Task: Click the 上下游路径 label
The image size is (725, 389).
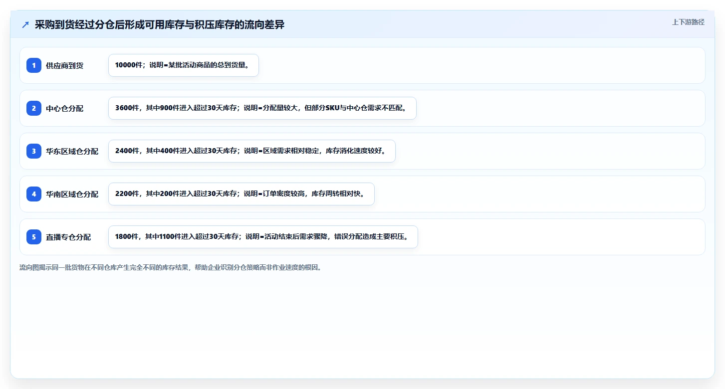Action: (688, 22)
